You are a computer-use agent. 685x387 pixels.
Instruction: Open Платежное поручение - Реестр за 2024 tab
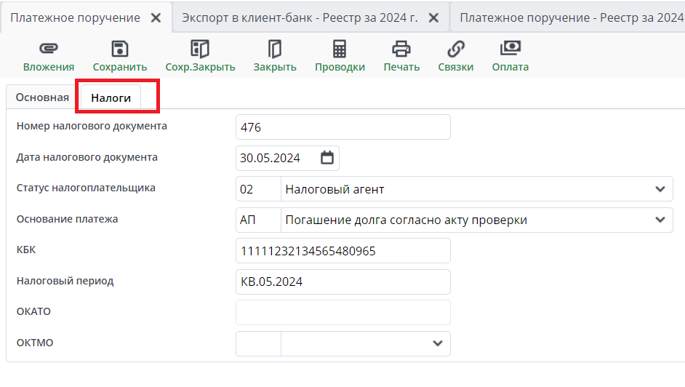[x=569, y=18]
